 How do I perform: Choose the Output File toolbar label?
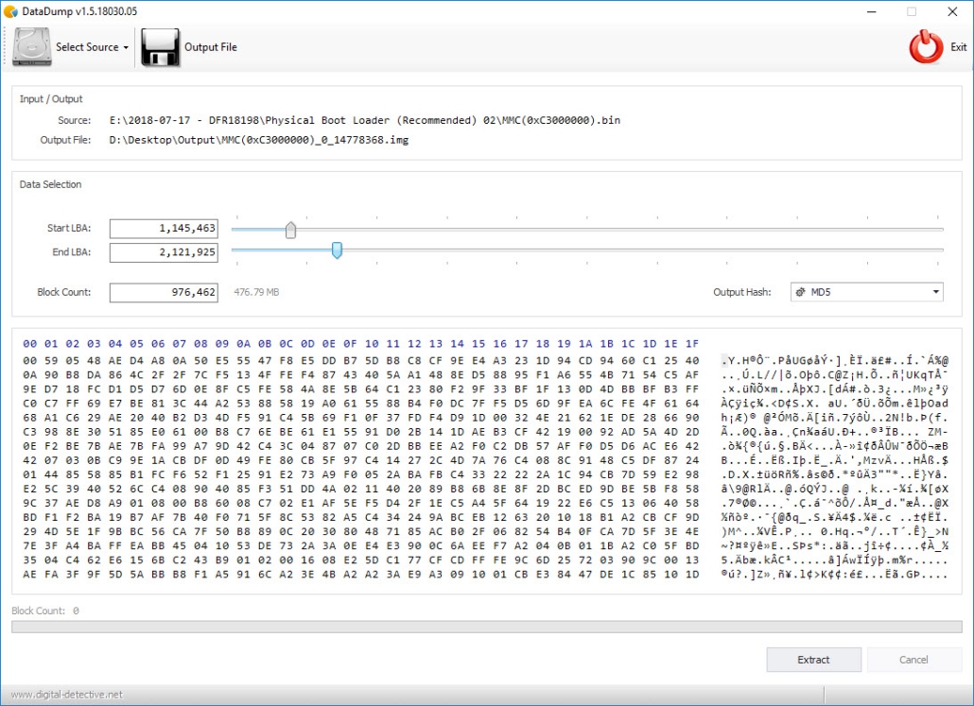211,47
